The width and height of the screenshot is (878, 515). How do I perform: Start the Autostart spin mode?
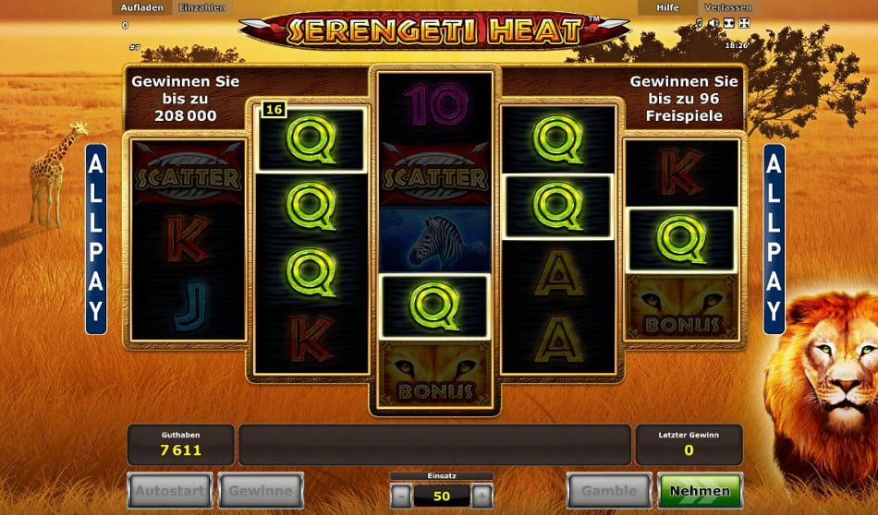[x=170, y=491]
